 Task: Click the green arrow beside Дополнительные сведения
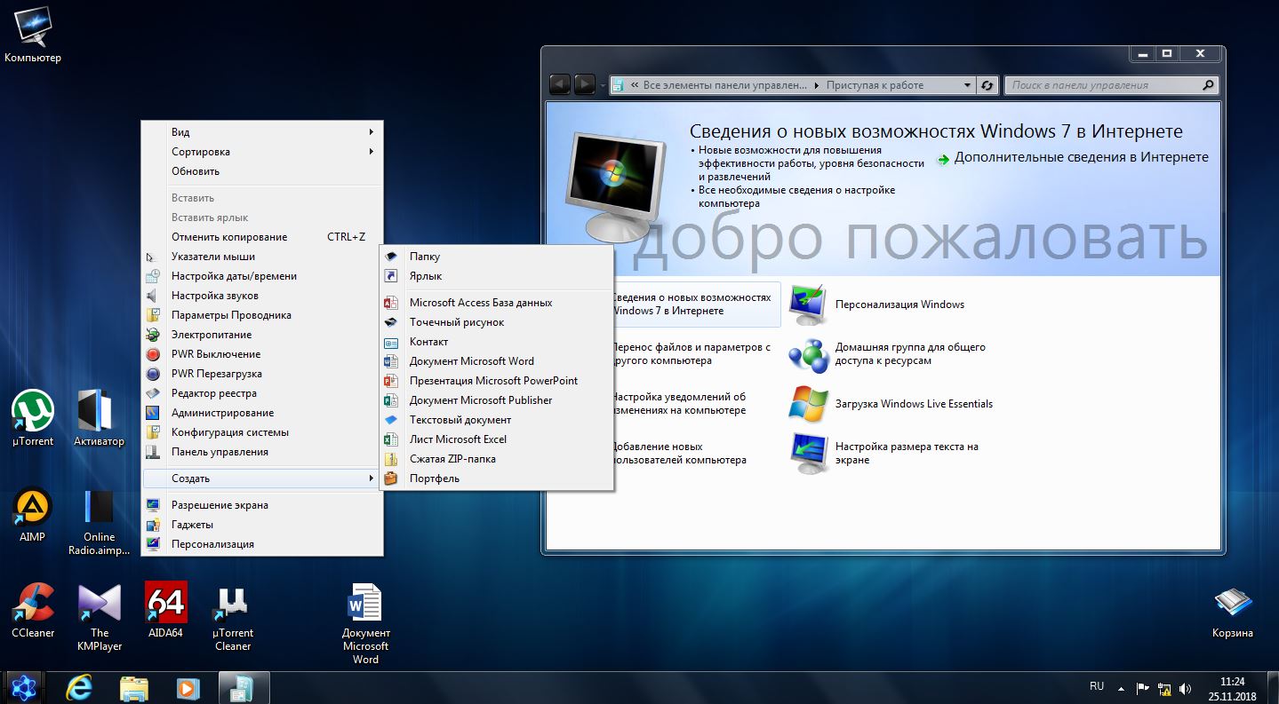click(x=943, y=160)
